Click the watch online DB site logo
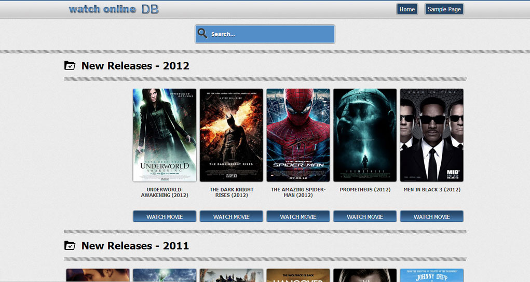 click(114, 9)
